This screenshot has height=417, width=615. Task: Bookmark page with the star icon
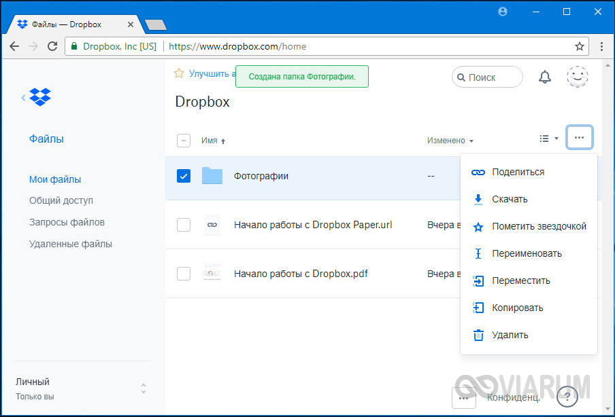click(580, 46)
